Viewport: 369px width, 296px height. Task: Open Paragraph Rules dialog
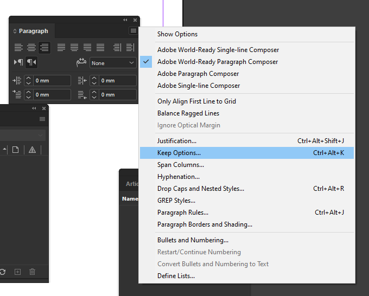click(247, 213)
